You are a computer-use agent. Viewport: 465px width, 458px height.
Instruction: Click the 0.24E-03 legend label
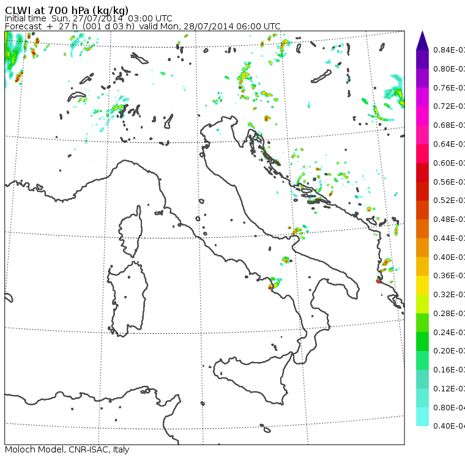coord(449,332)
